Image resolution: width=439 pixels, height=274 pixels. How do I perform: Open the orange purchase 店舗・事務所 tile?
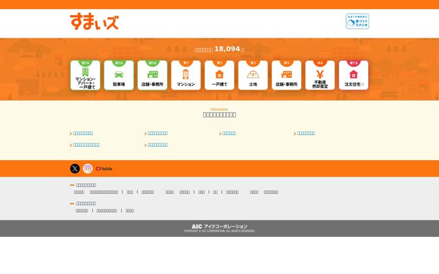[x=287, y=76]
